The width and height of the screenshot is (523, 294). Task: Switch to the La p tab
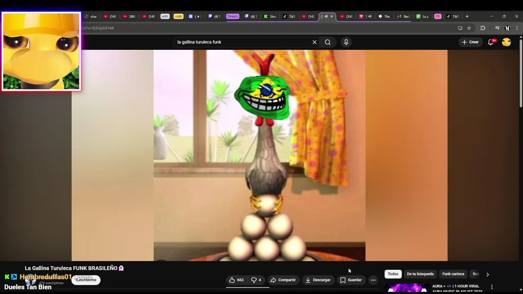point(422,16)
